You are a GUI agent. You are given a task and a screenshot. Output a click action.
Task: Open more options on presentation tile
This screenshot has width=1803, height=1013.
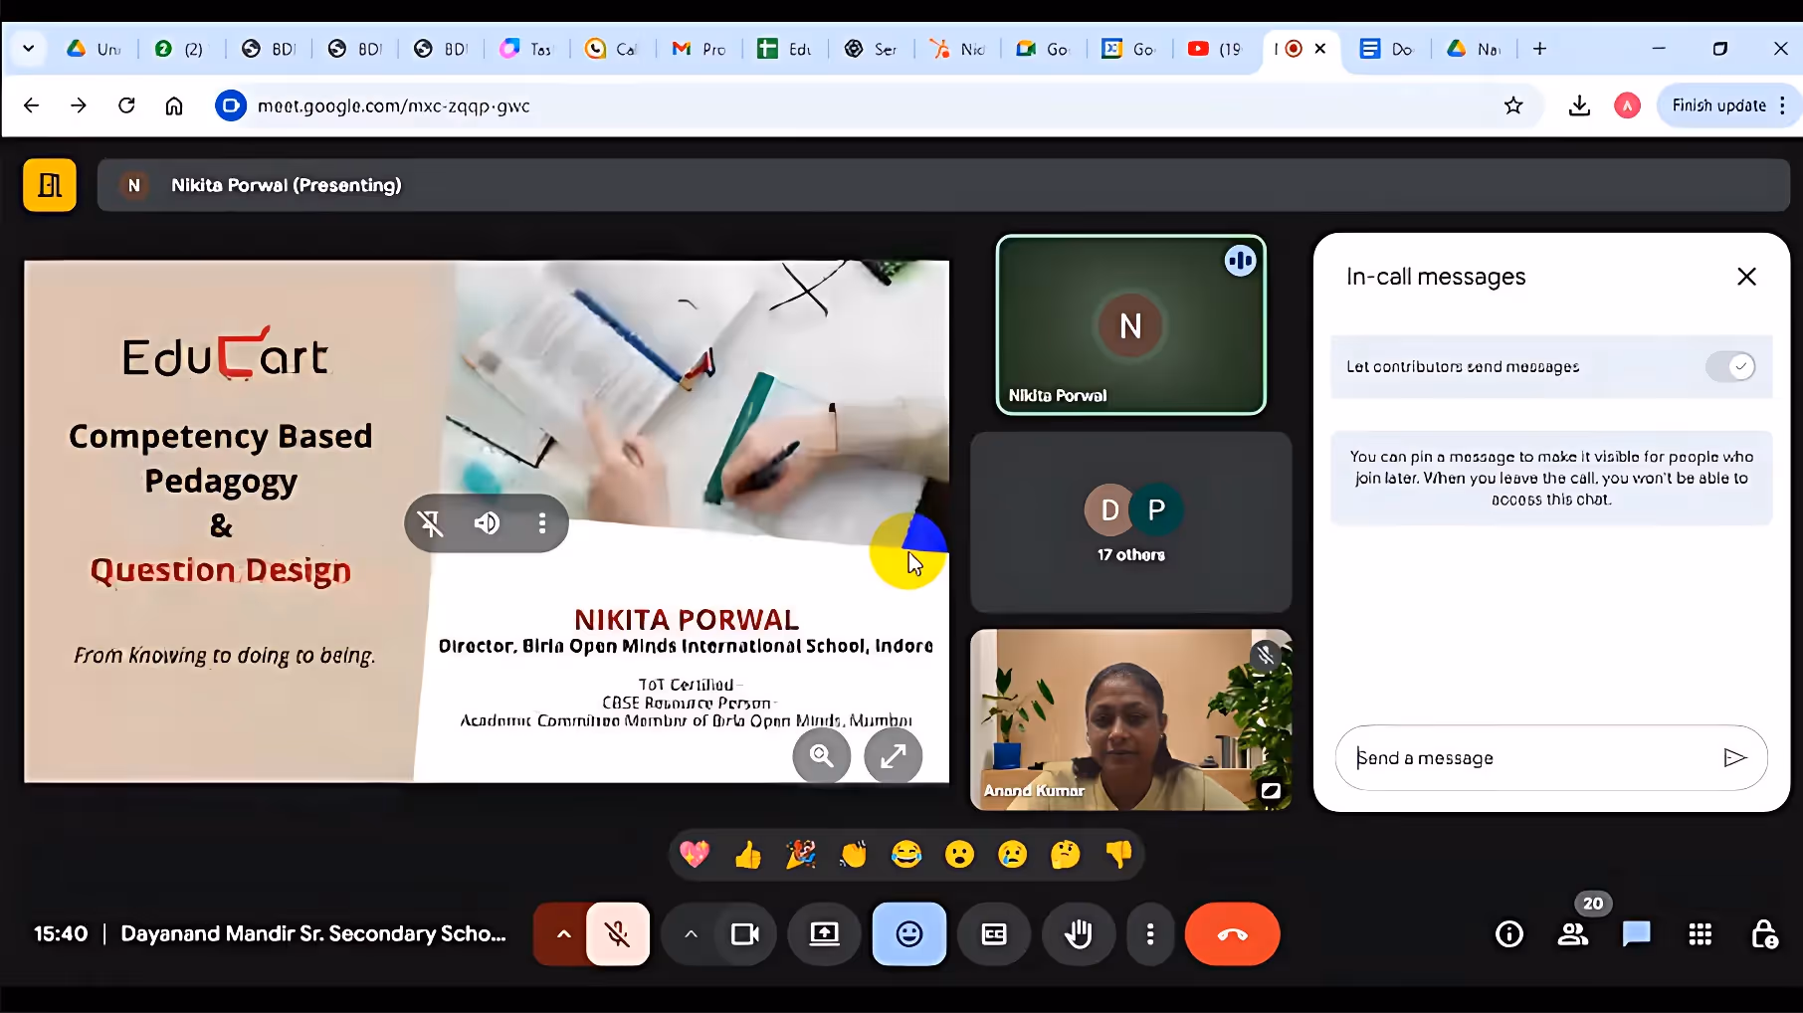[x=542, y=523]
